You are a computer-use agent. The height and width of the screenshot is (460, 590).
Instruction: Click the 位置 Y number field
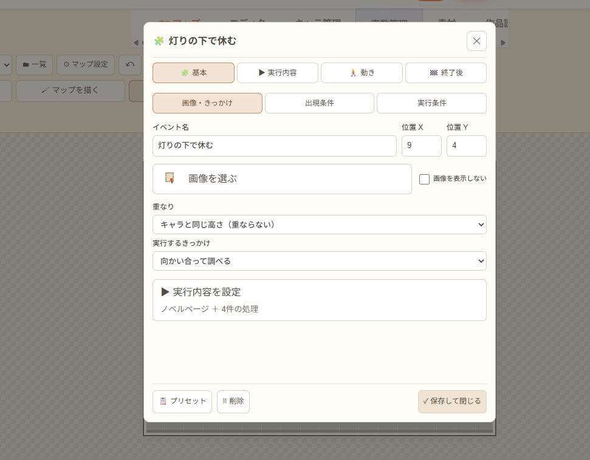pos(467,146)
